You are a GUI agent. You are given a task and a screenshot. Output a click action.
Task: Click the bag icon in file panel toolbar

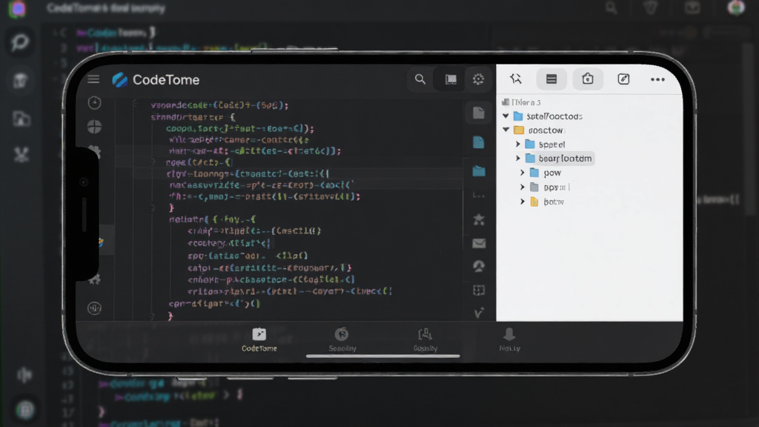click(x=588, y=79)
